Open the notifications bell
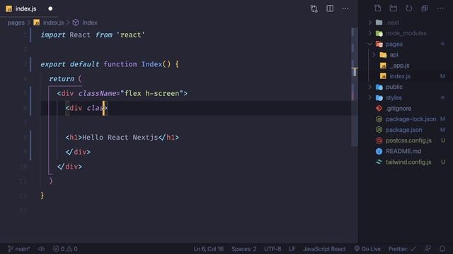 pyautogui.click(x=442, y=249)
